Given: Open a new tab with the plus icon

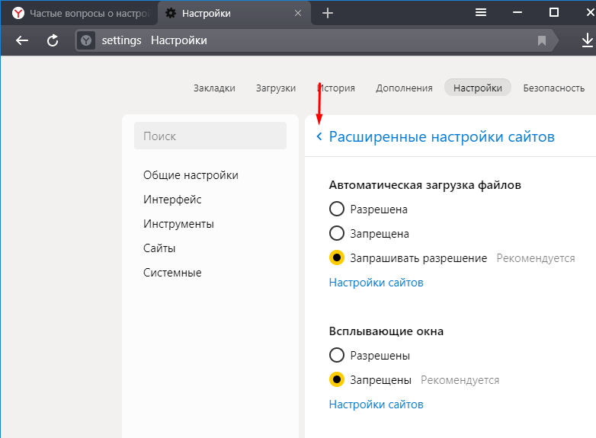Looking at the screenshot, I should 327,13.
